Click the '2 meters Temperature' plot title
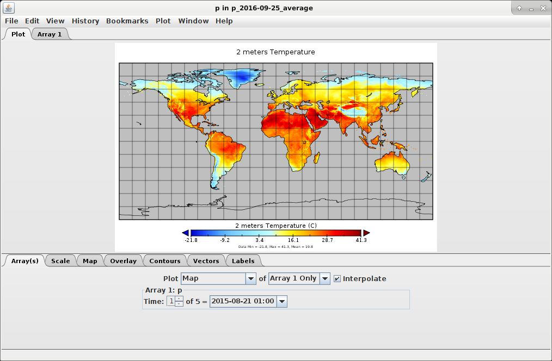552x361 pixels. point(275,52)
